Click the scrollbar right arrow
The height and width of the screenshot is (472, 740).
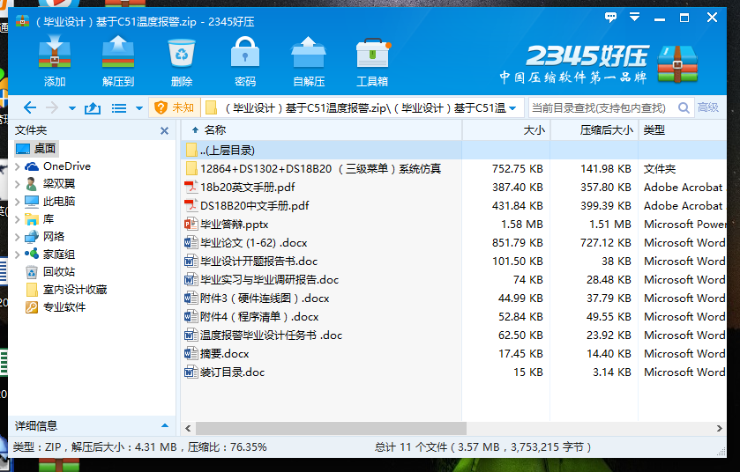[x=719, y=428]
